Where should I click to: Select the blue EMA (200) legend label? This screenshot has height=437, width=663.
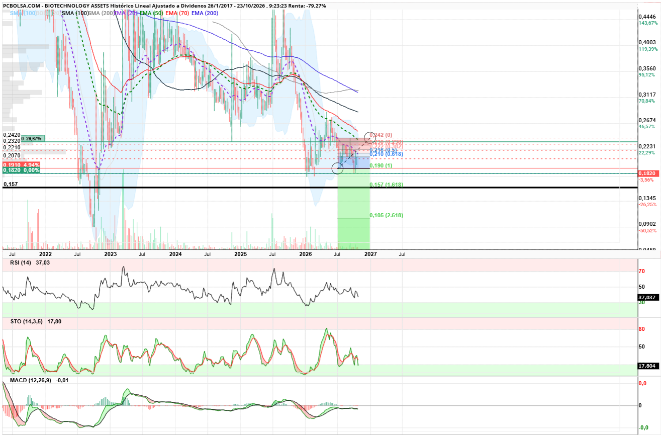pyautogui.click(x=205, y=13)
